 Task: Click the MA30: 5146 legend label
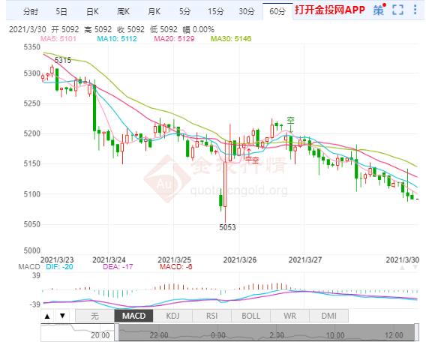click(x=231, y=38)
